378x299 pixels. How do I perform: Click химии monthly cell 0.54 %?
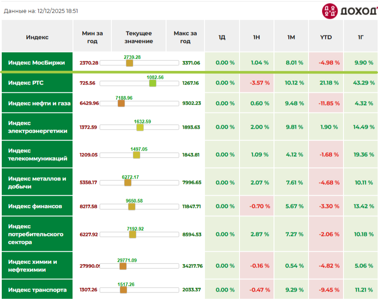click(291, 265)
